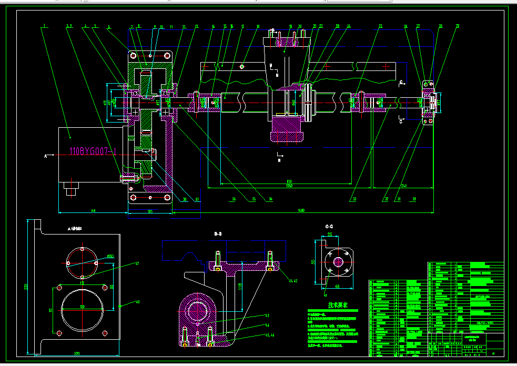Click part callout number 47
This screenshot has height=366, width=517.
[x=137, y=263]
